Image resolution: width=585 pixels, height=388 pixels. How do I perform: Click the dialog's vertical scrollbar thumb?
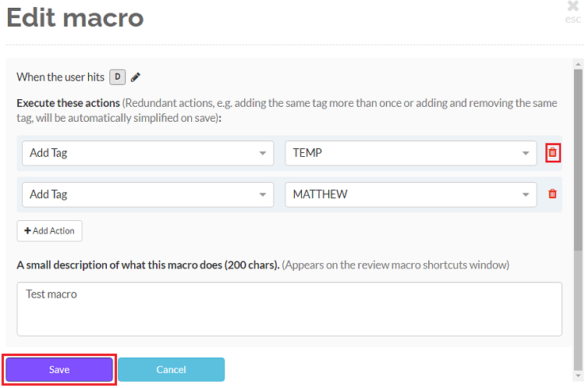[578, 156]
